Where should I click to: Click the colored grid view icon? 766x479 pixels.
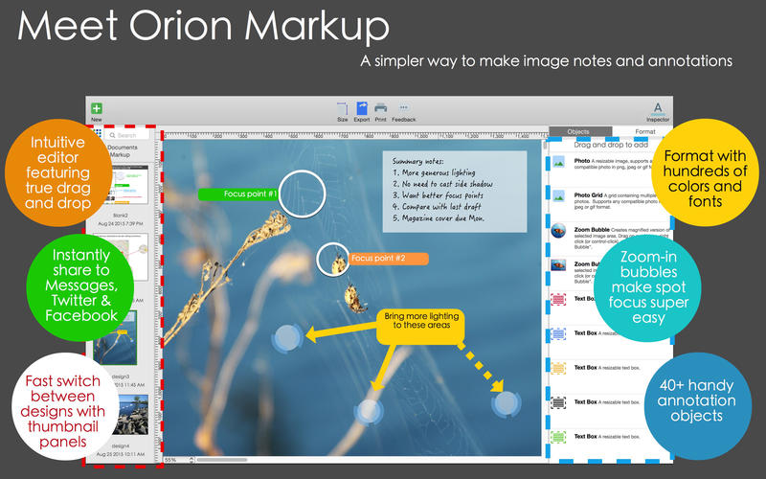coord(98,133)
